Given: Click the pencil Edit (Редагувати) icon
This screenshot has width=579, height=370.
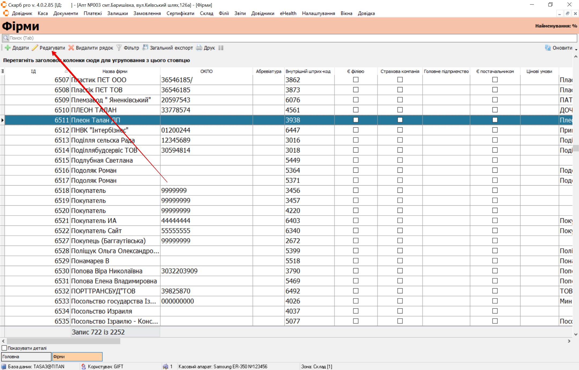Looking at the screenshot, I should pyautogui.click(x=35, y=48).
